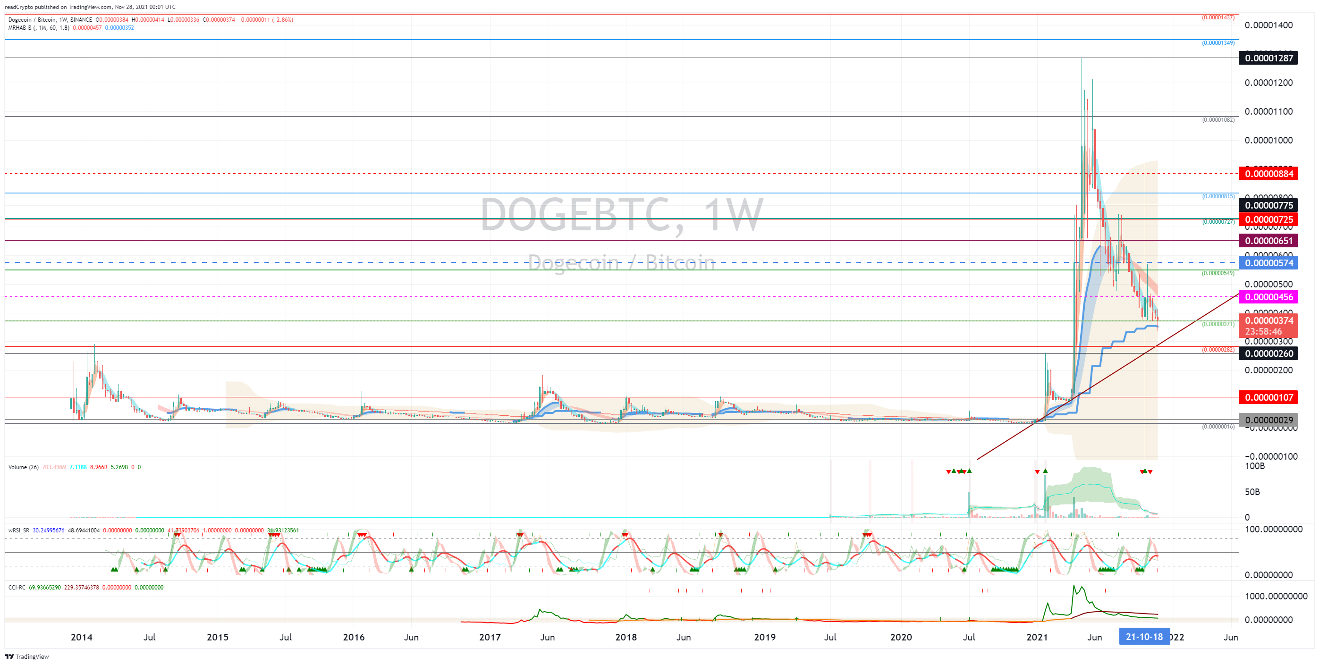Click the 0.00001100 price axis tick

point(1268,111)
